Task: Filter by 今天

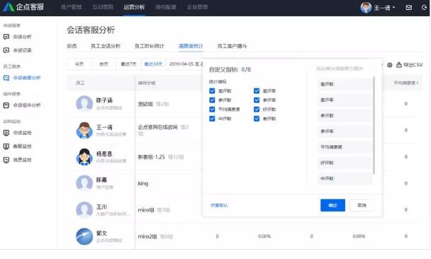Action: [x=79, y=64]
